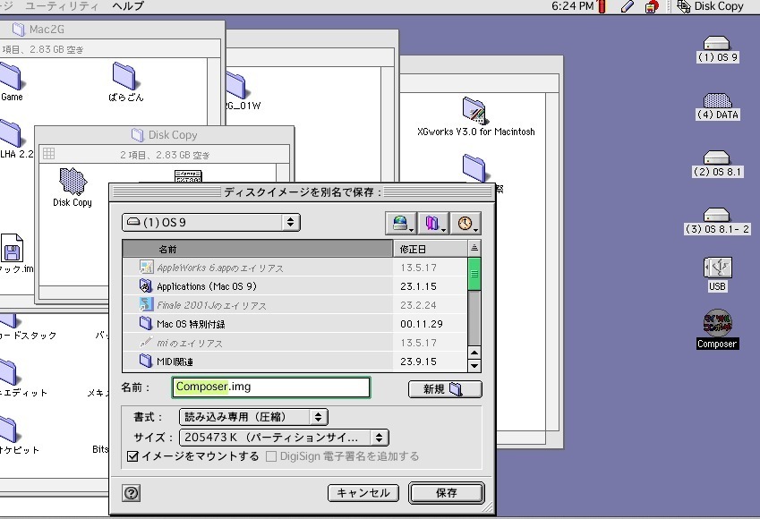Screen dimensions: 760x519
Task: Toggle sort order button above scrollbar
Action: 474,249
